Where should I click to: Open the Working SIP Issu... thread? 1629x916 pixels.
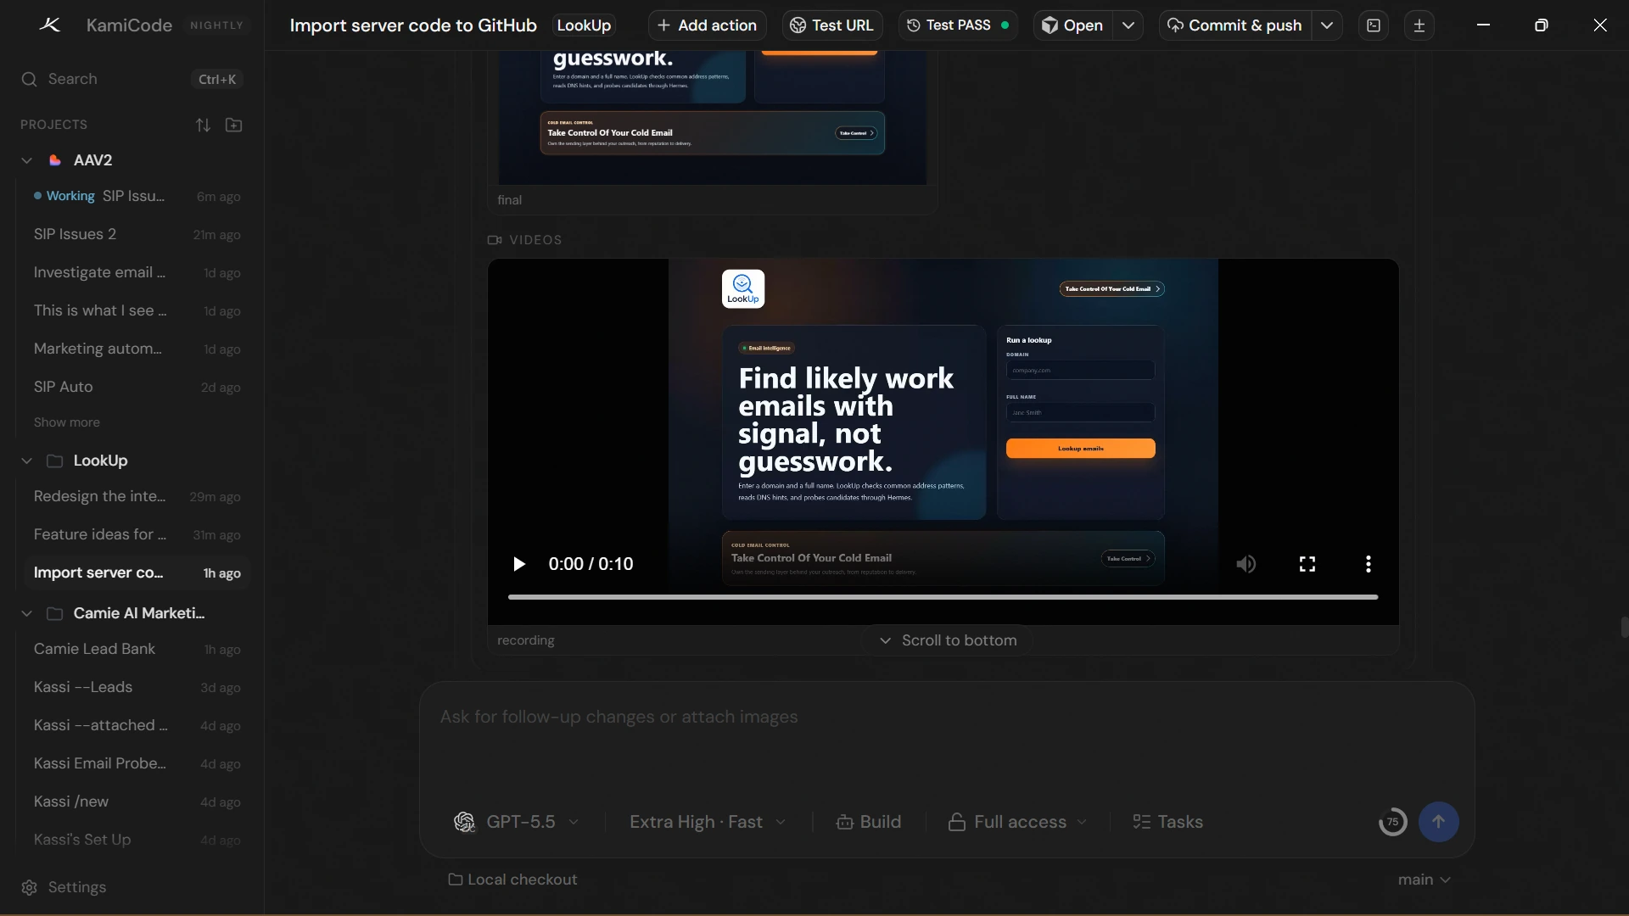[x=136, y=196]
